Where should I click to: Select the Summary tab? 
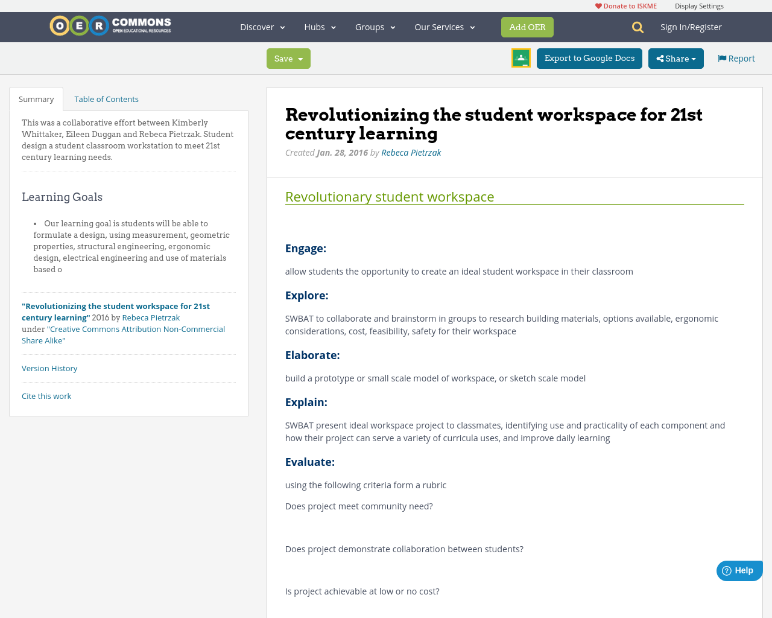pos(36,99)
